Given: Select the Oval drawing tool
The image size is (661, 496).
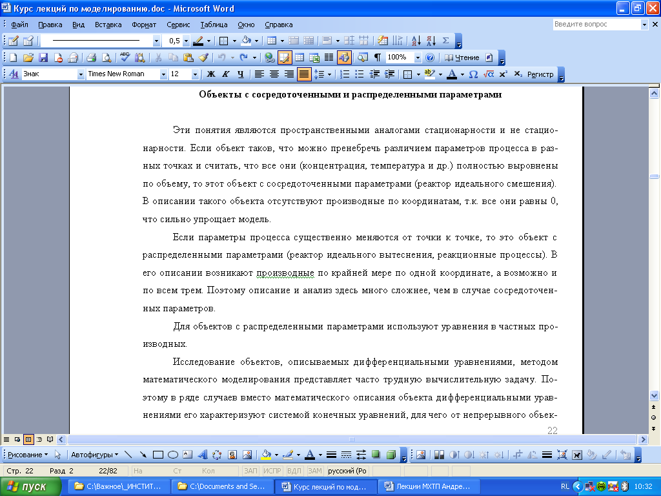Looking at the screenshot, I should [173, 455].
